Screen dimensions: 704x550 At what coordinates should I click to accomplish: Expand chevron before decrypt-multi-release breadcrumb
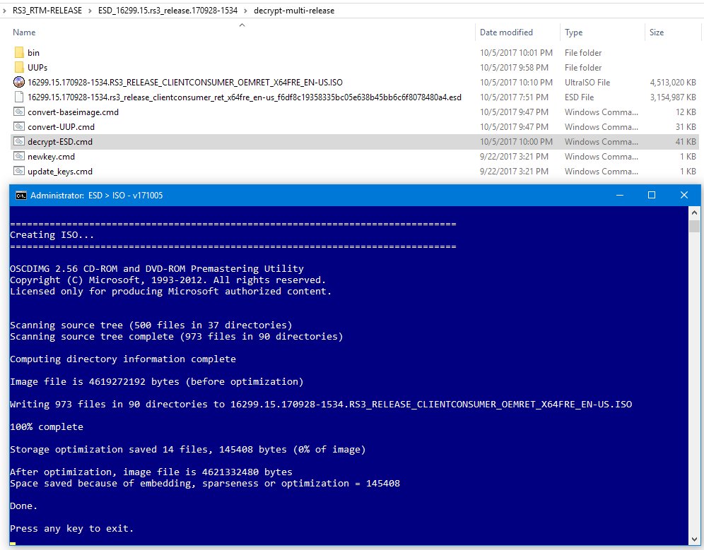(245, 11)
